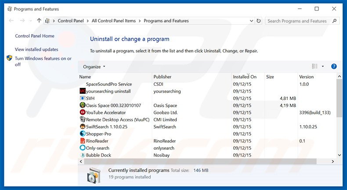The width and height of the screenshot is (347, 190).
Task: Refresh the Programs and Features list
Action: pos(258,21)
